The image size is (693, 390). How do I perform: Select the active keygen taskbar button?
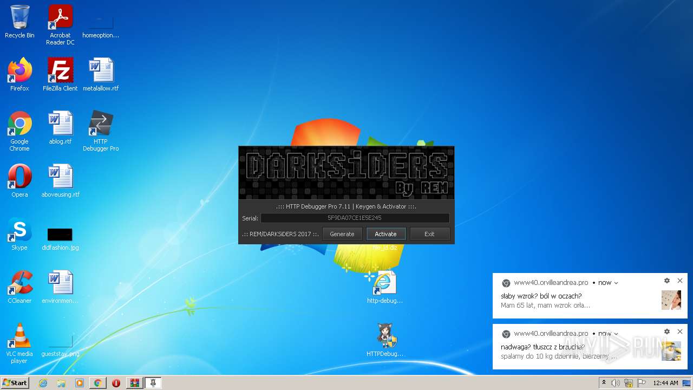coord(153,383)
